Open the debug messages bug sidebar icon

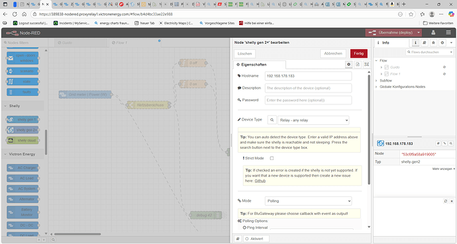click(x=433, y=42)
